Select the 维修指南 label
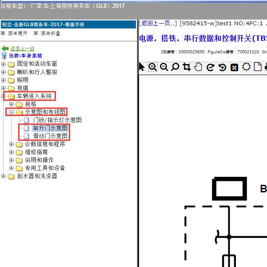This screenshot has height=267, width=267. click(x=36, y=152)
